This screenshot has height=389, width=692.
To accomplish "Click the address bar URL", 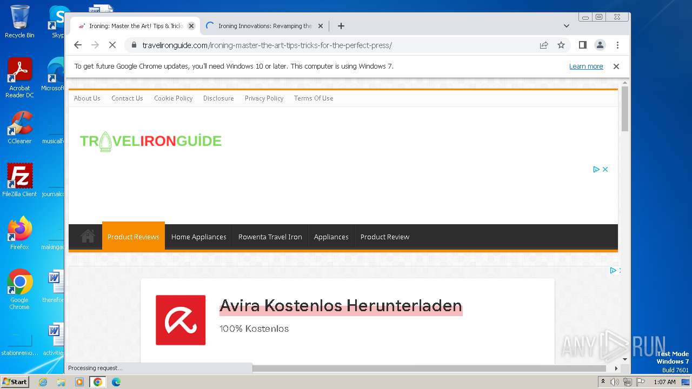I will (x=267, y=45).
